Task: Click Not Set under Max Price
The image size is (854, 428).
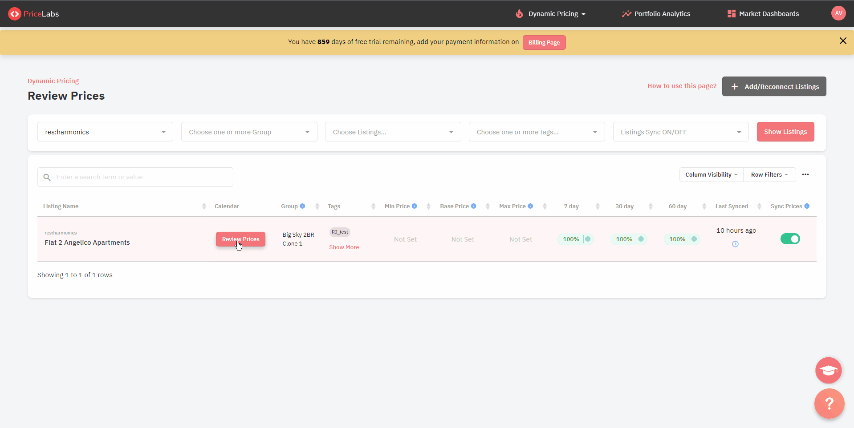Action: click(x=521, y=239)
